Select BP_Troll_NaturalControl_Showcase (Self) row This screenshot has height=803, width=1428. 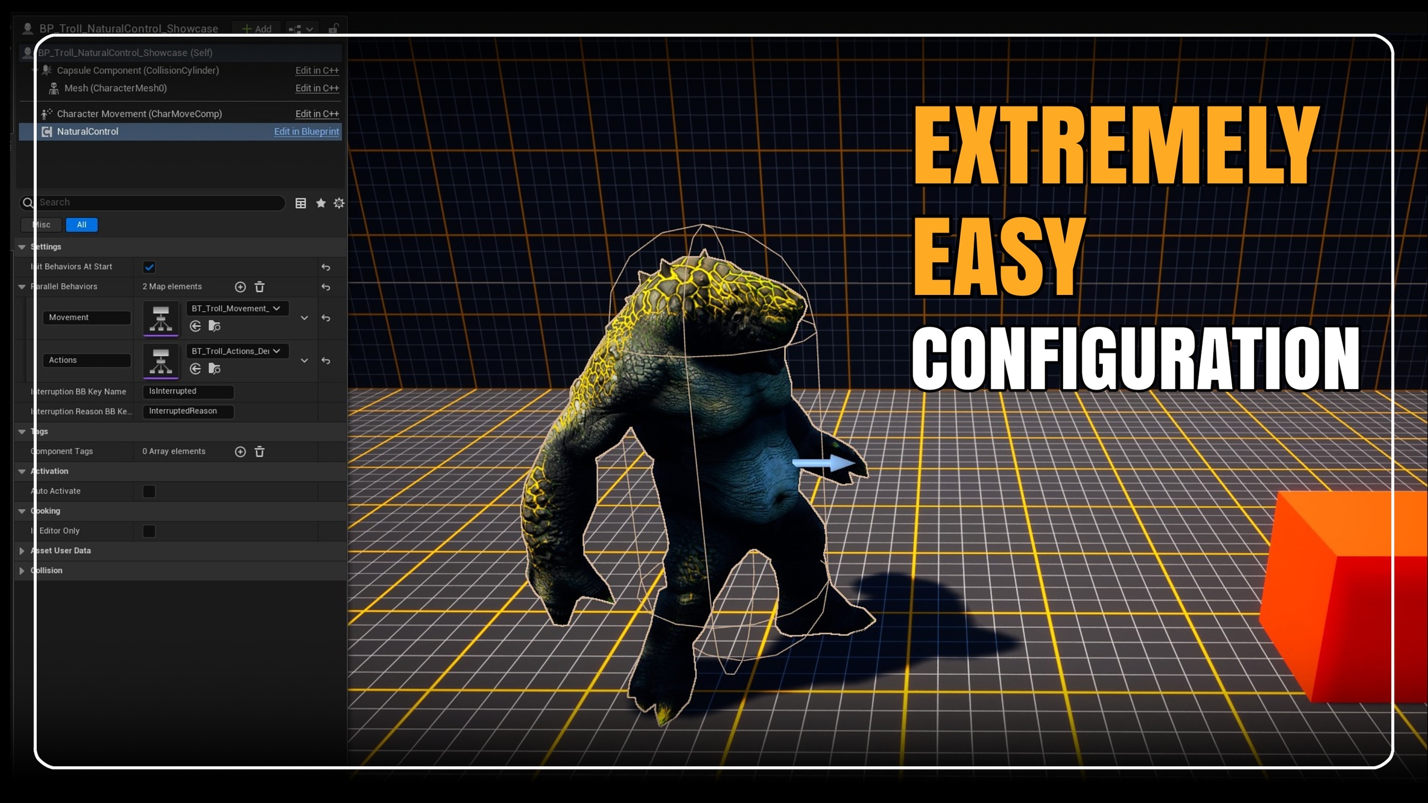[x=180, y=52]
